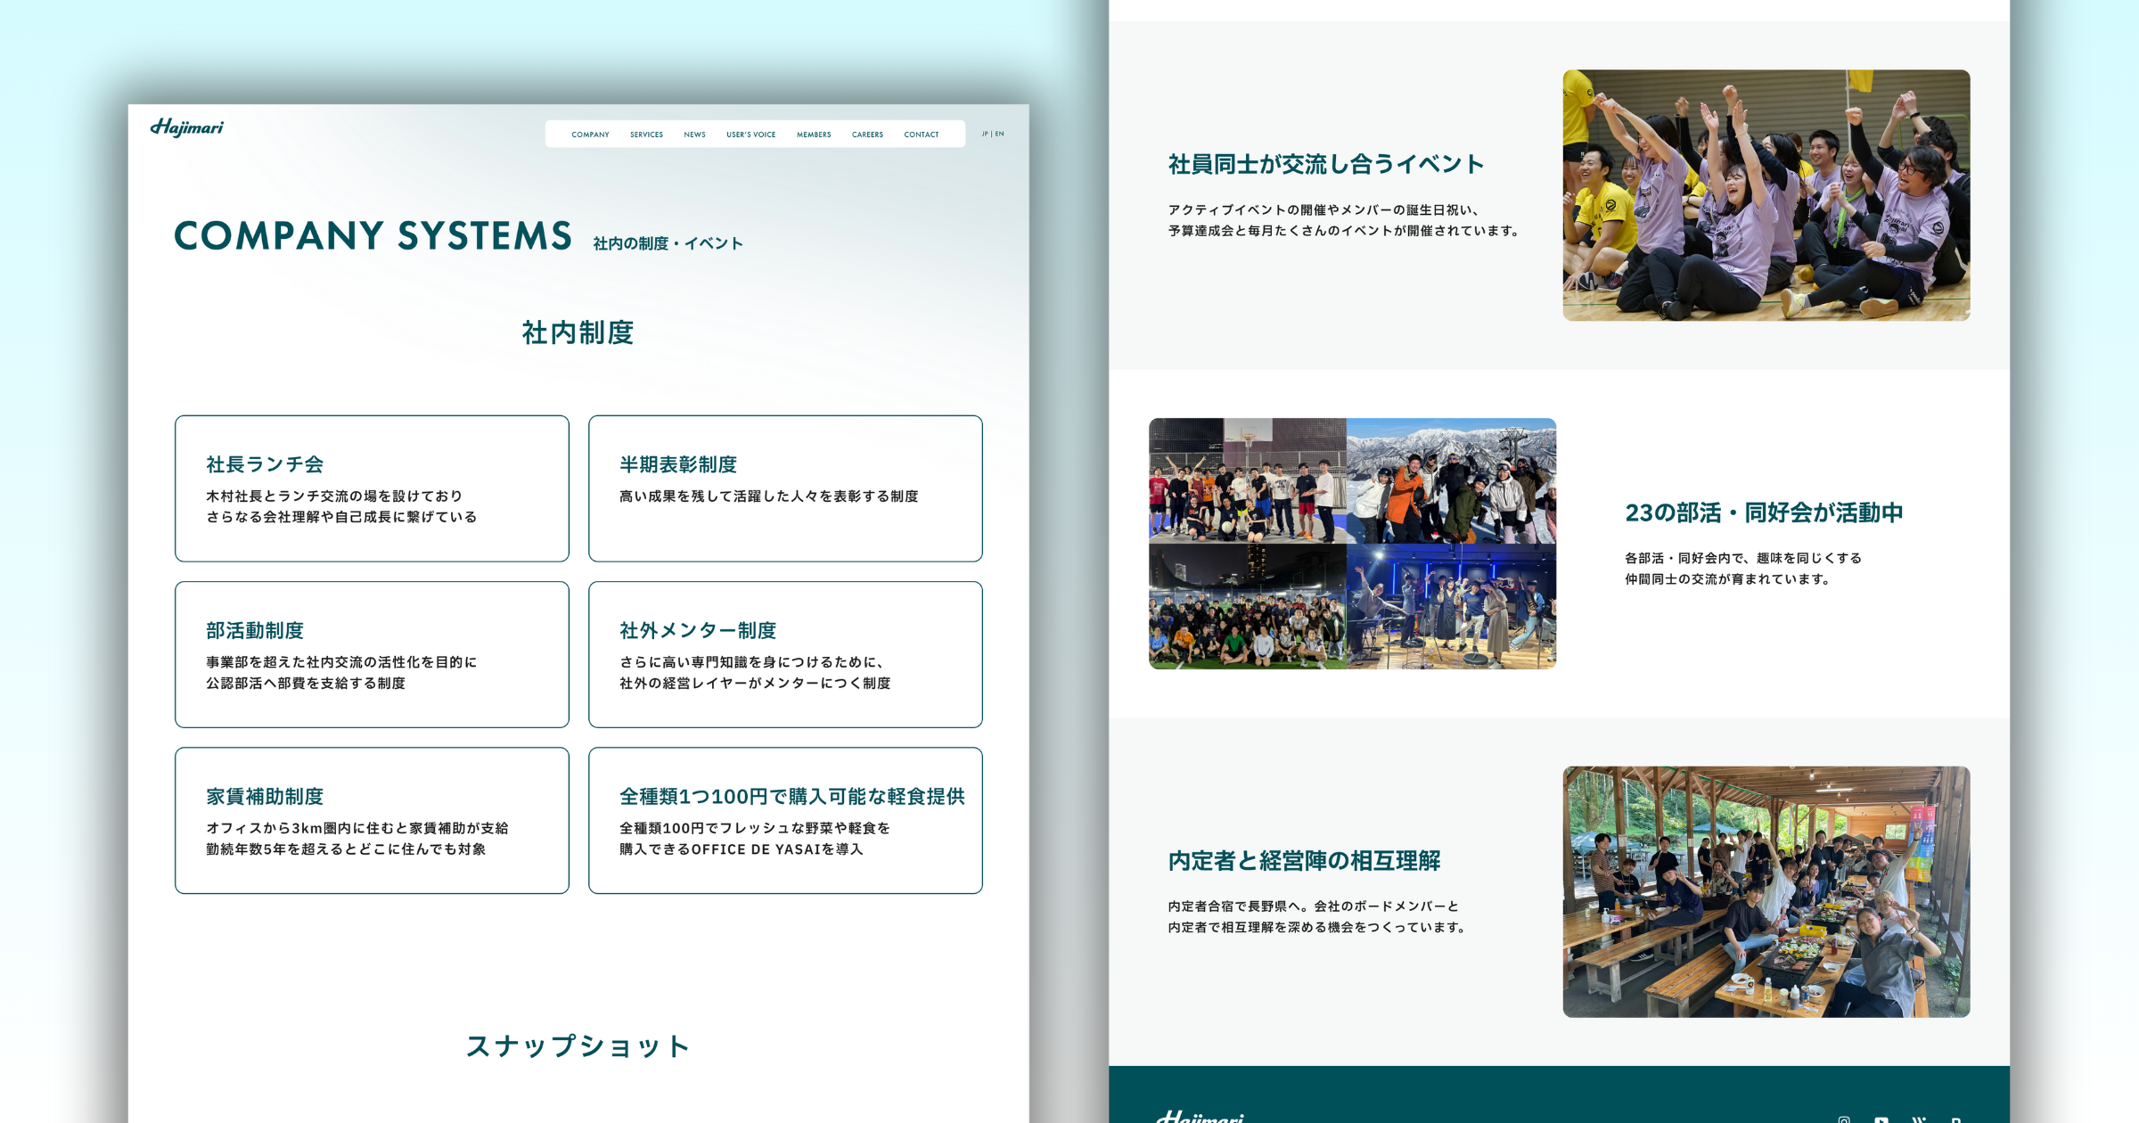Click the Hajimari logo in the footer
Screen dimensions: 2139x1123
1200,1116
